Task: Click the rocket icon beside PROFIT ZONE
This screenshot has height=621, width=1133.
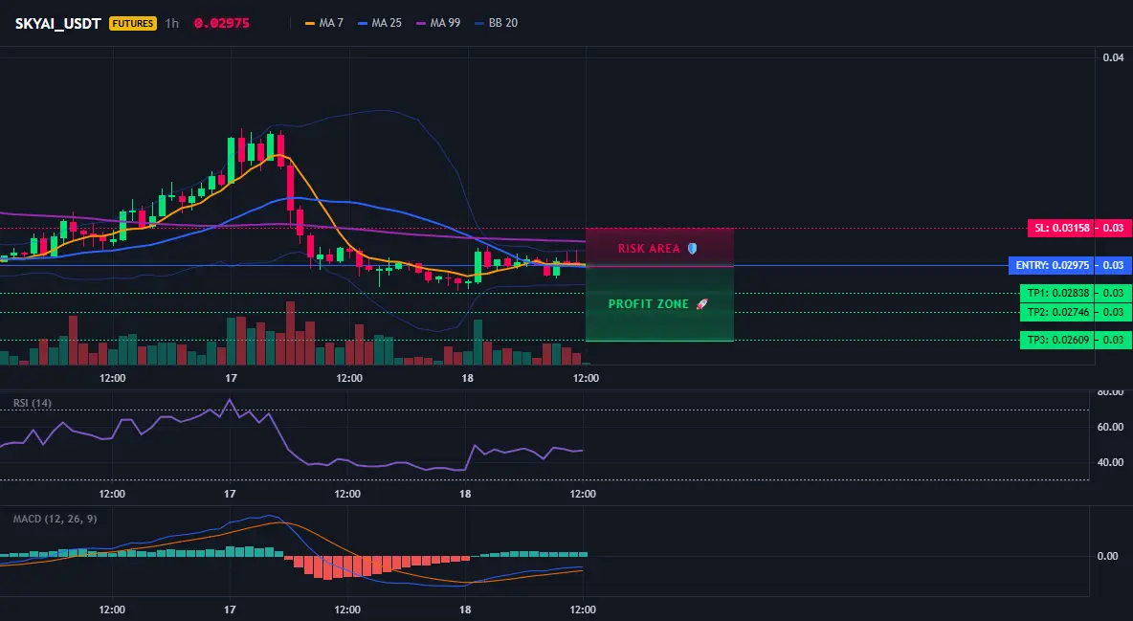Action: [x=701, y=304]
